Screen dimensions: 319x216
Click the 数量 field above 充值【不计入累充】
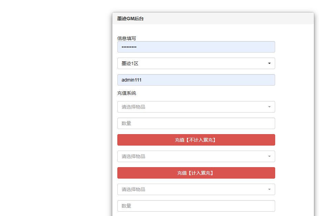coord(196,123)
